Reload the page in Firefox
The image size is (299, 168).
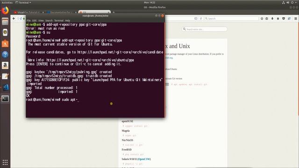click(x=201, y=19)
